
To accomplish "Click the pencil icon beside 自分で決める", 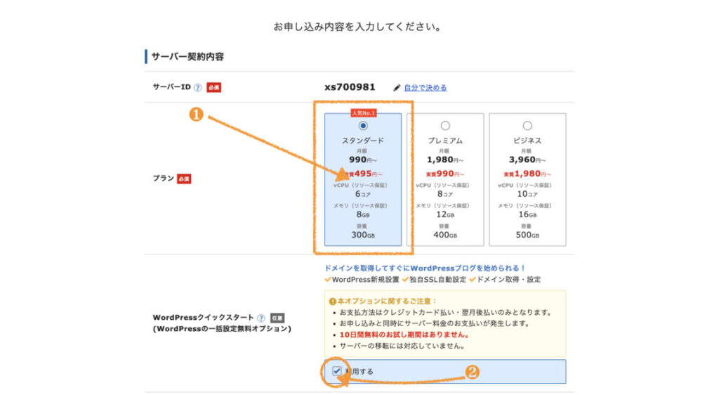I will click(x=397, y=88).
